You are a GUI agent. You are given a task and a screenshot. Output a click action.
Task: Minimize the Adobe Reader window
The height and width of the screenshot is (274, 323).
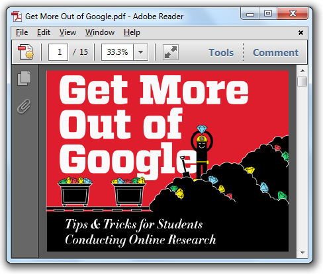pos(250,14)
